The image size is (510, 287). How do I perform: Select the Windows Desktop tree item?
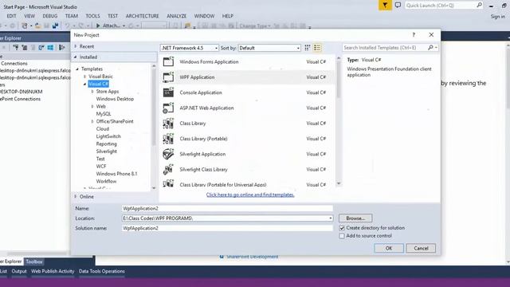click(115, 99)
